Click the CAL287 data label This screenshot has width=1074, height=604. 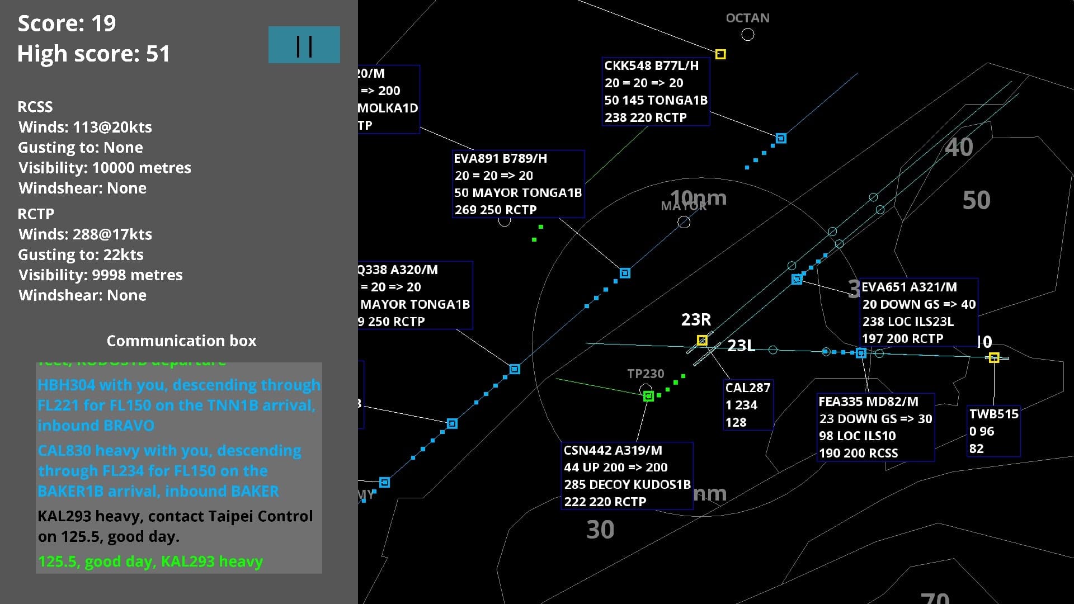(x=748, y=405)
